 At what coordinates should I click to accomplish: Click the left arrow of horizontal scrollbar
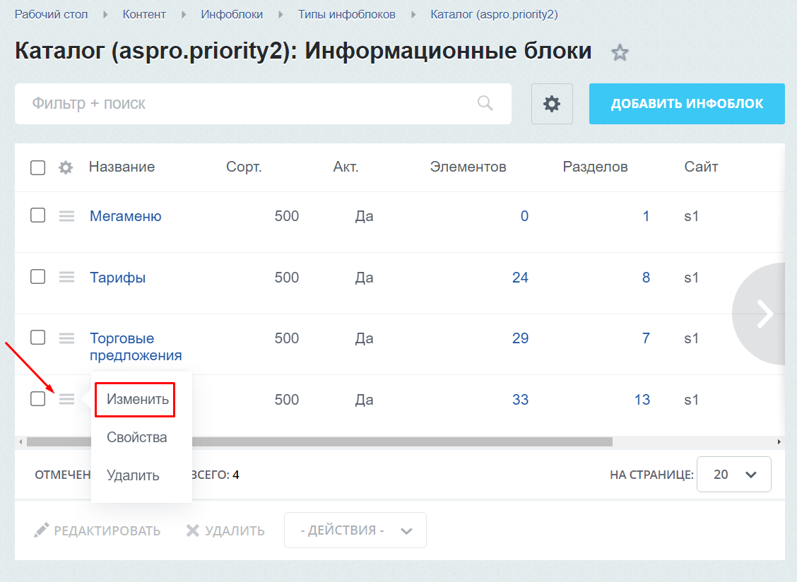20,441
